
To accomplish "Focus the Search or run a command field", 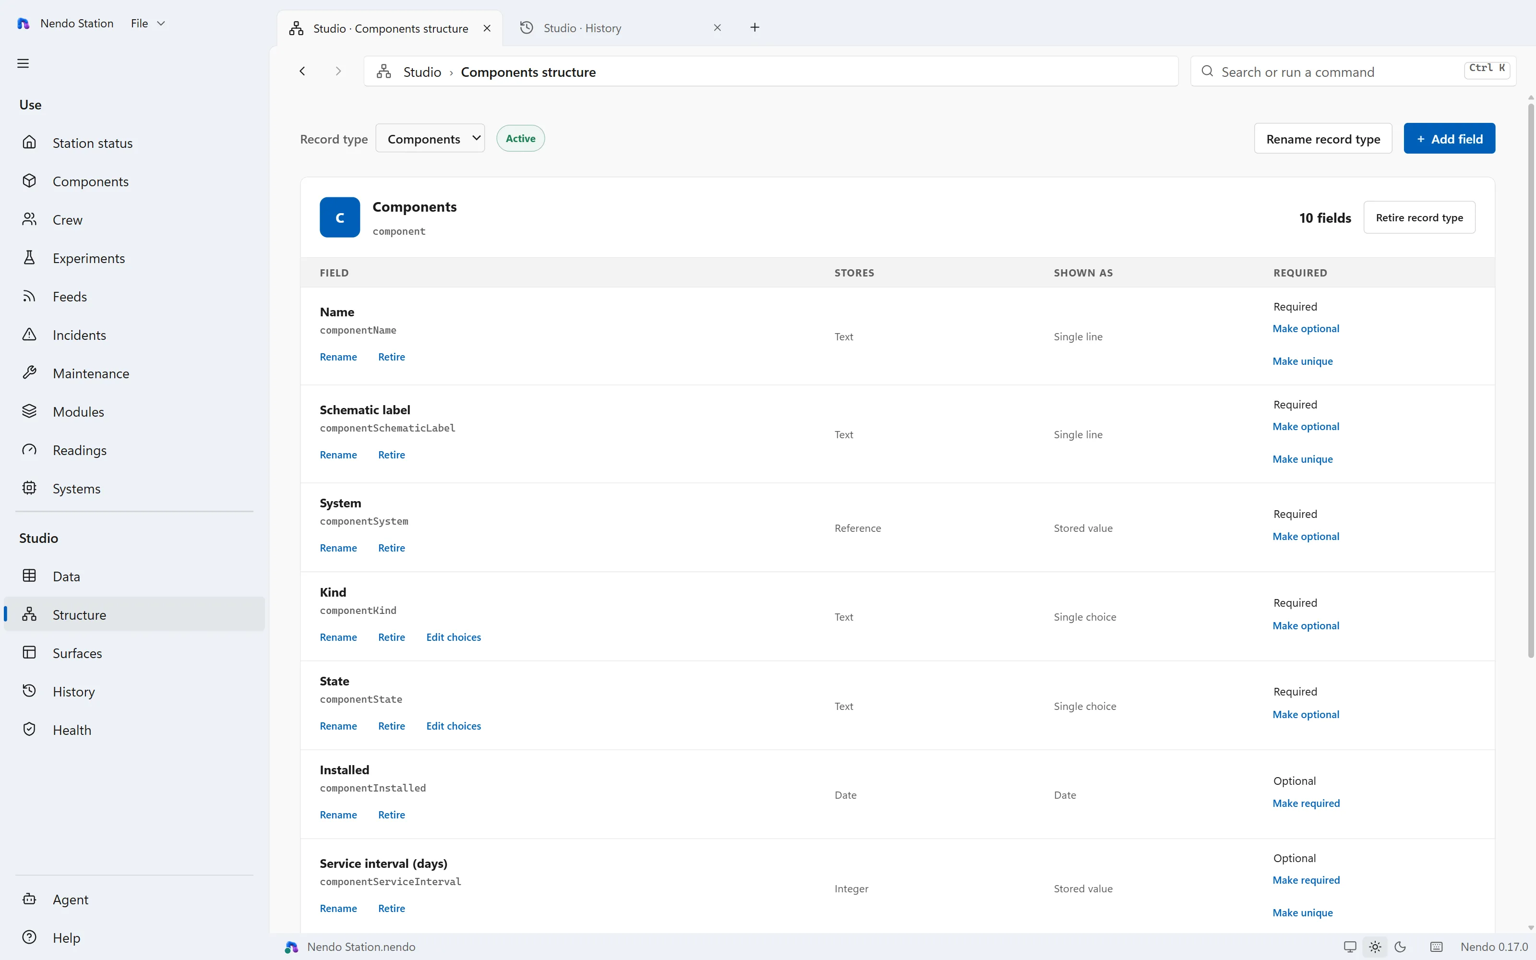I will 1353,71.
